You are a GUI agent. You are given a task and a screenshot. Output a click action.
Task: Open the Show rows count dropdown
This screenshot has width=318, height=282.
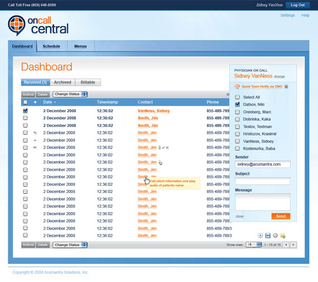point(253,245)
